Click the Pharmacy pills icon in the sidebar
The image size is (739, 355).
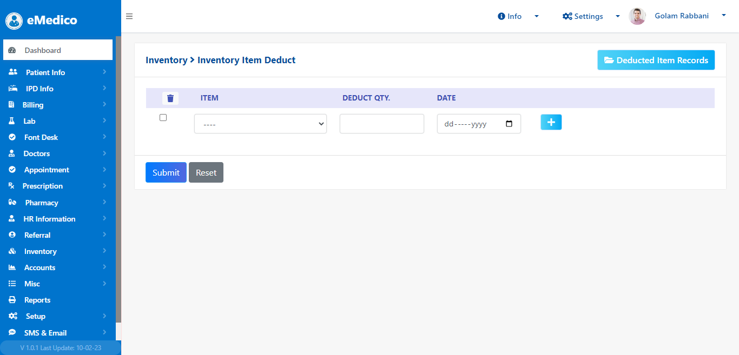click(12, 203)
